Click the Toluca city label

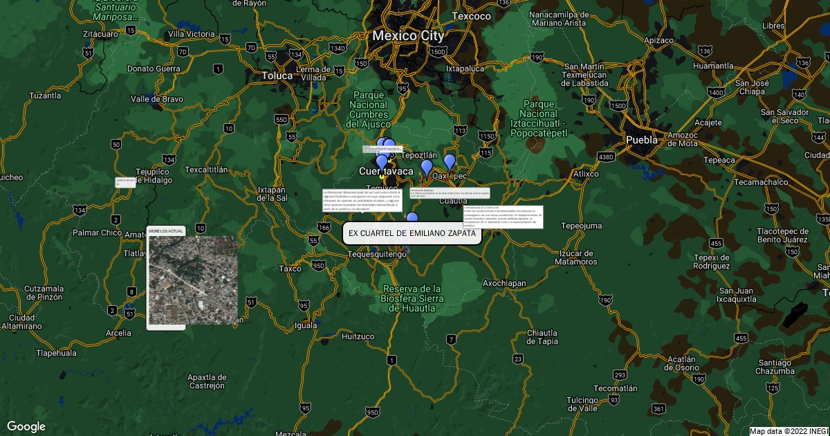click(277, 75)
